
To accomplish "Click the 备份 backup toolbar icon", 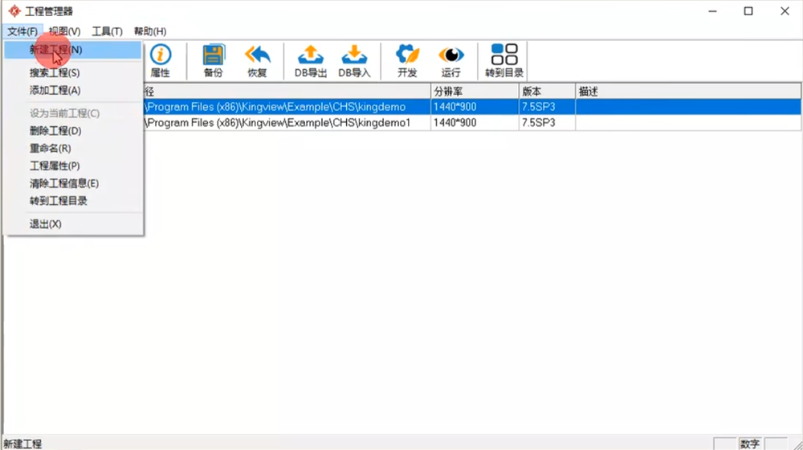I will click(x=213, y=60).
